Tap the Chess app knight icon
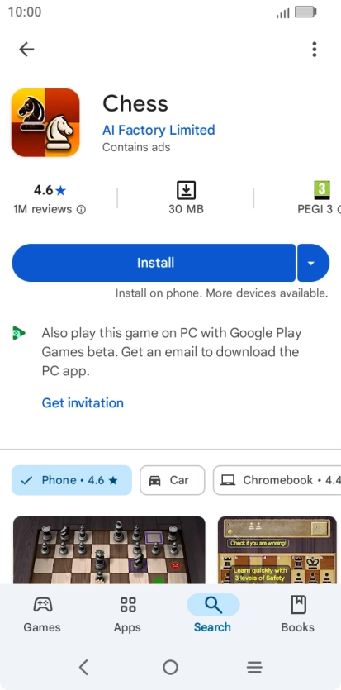341x690 pixels. (45, 123)
